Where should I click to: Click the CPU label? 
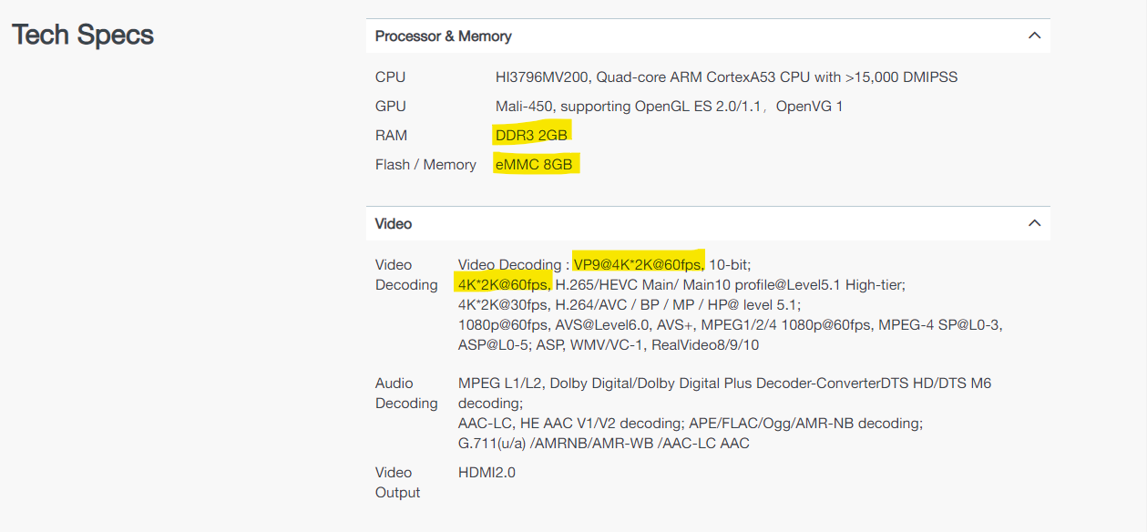click(x=391, y=77)
